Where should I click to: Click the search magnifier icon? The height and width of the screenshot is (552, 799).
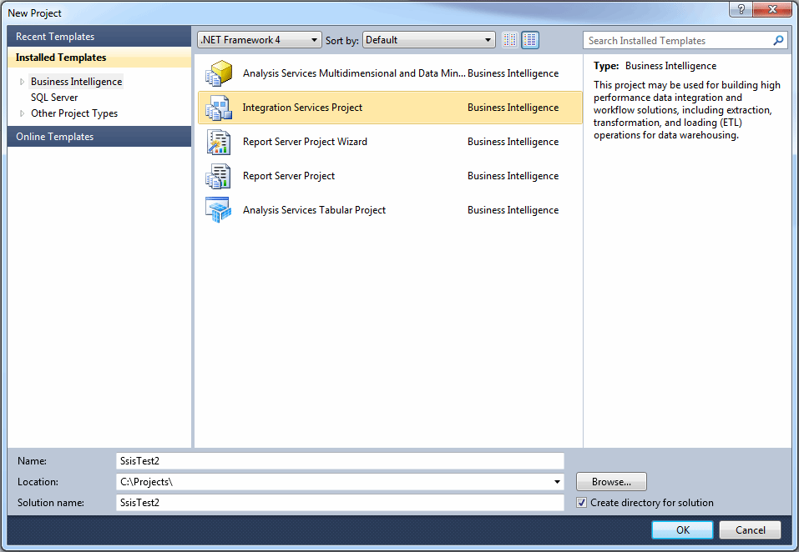click(778, 40)
